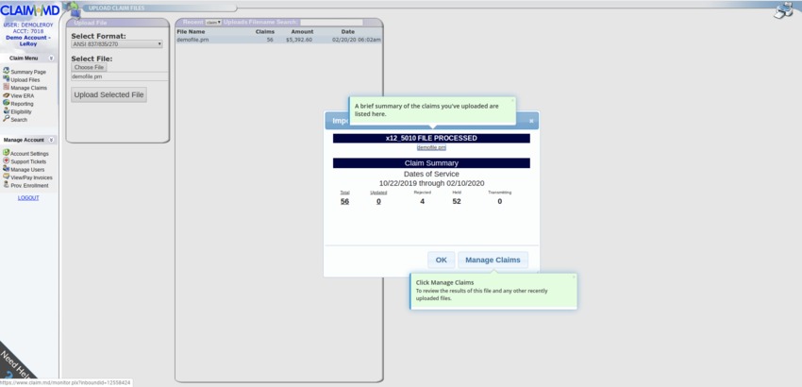
Task: Click the LOGOUT link
Action: tap(28, 198)
